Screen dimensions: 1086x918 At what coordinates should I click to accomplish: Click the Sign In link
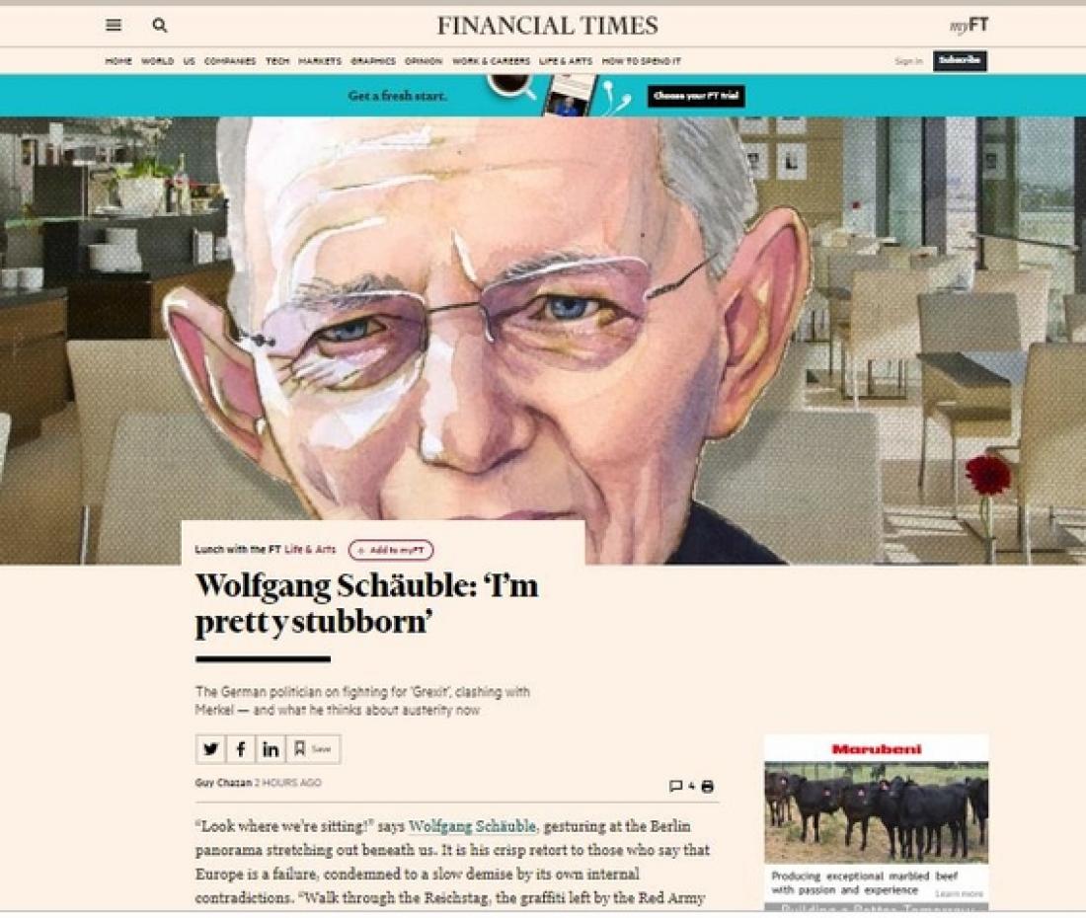(x=908, y=61)
